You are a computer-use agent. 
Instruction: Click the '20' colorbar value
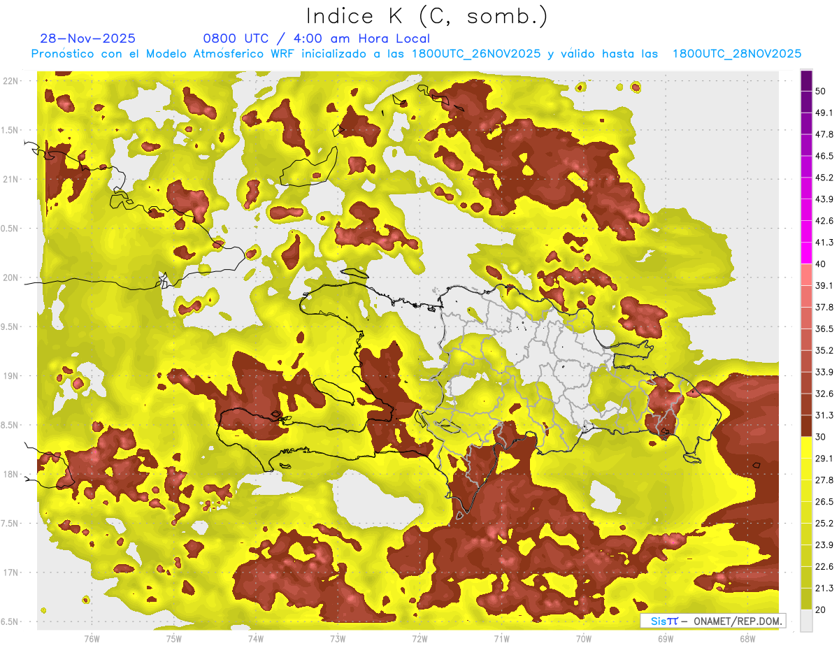pyautogui.click(x=822, y=610)
